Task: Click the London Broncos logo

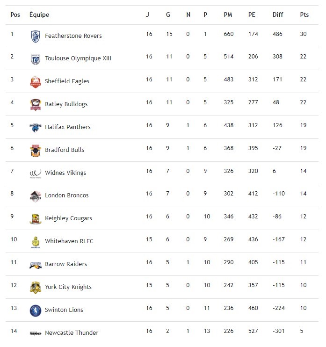Action: [x=35, y=196]
